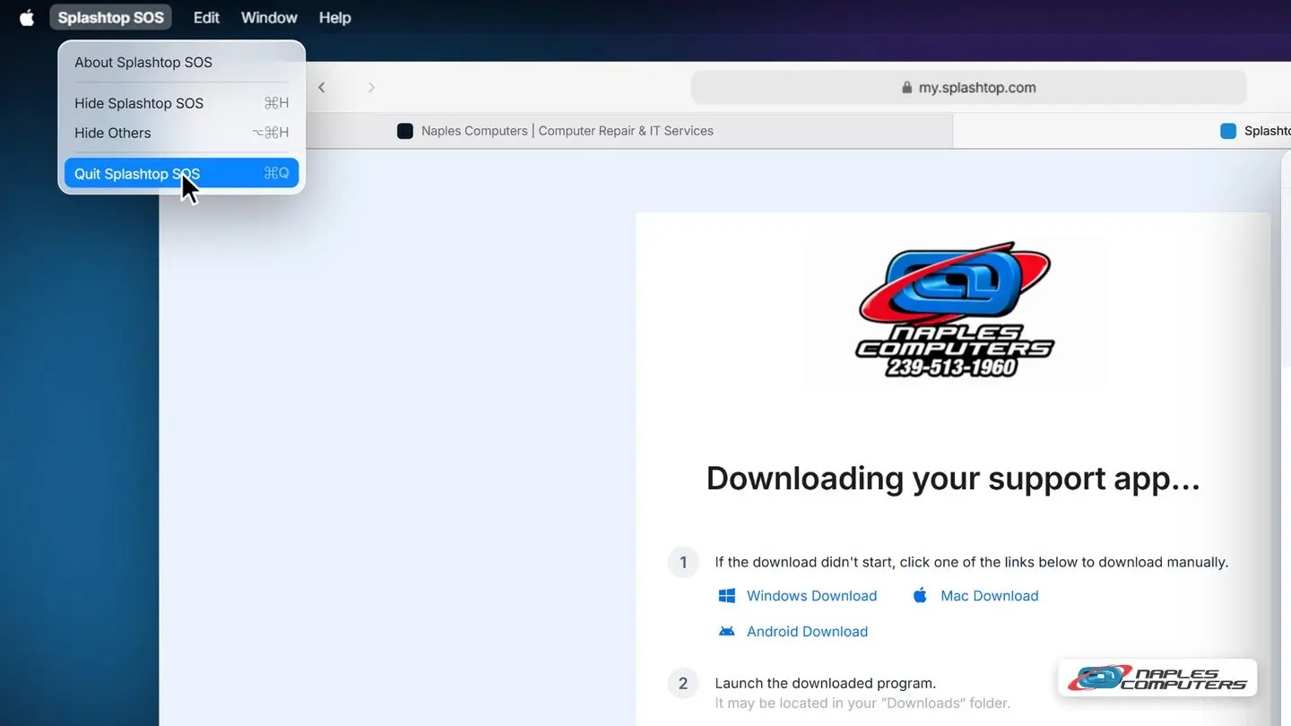This screenshot has width=1291, height=726.
Task: Open the Apple menu
Action: 27,18
